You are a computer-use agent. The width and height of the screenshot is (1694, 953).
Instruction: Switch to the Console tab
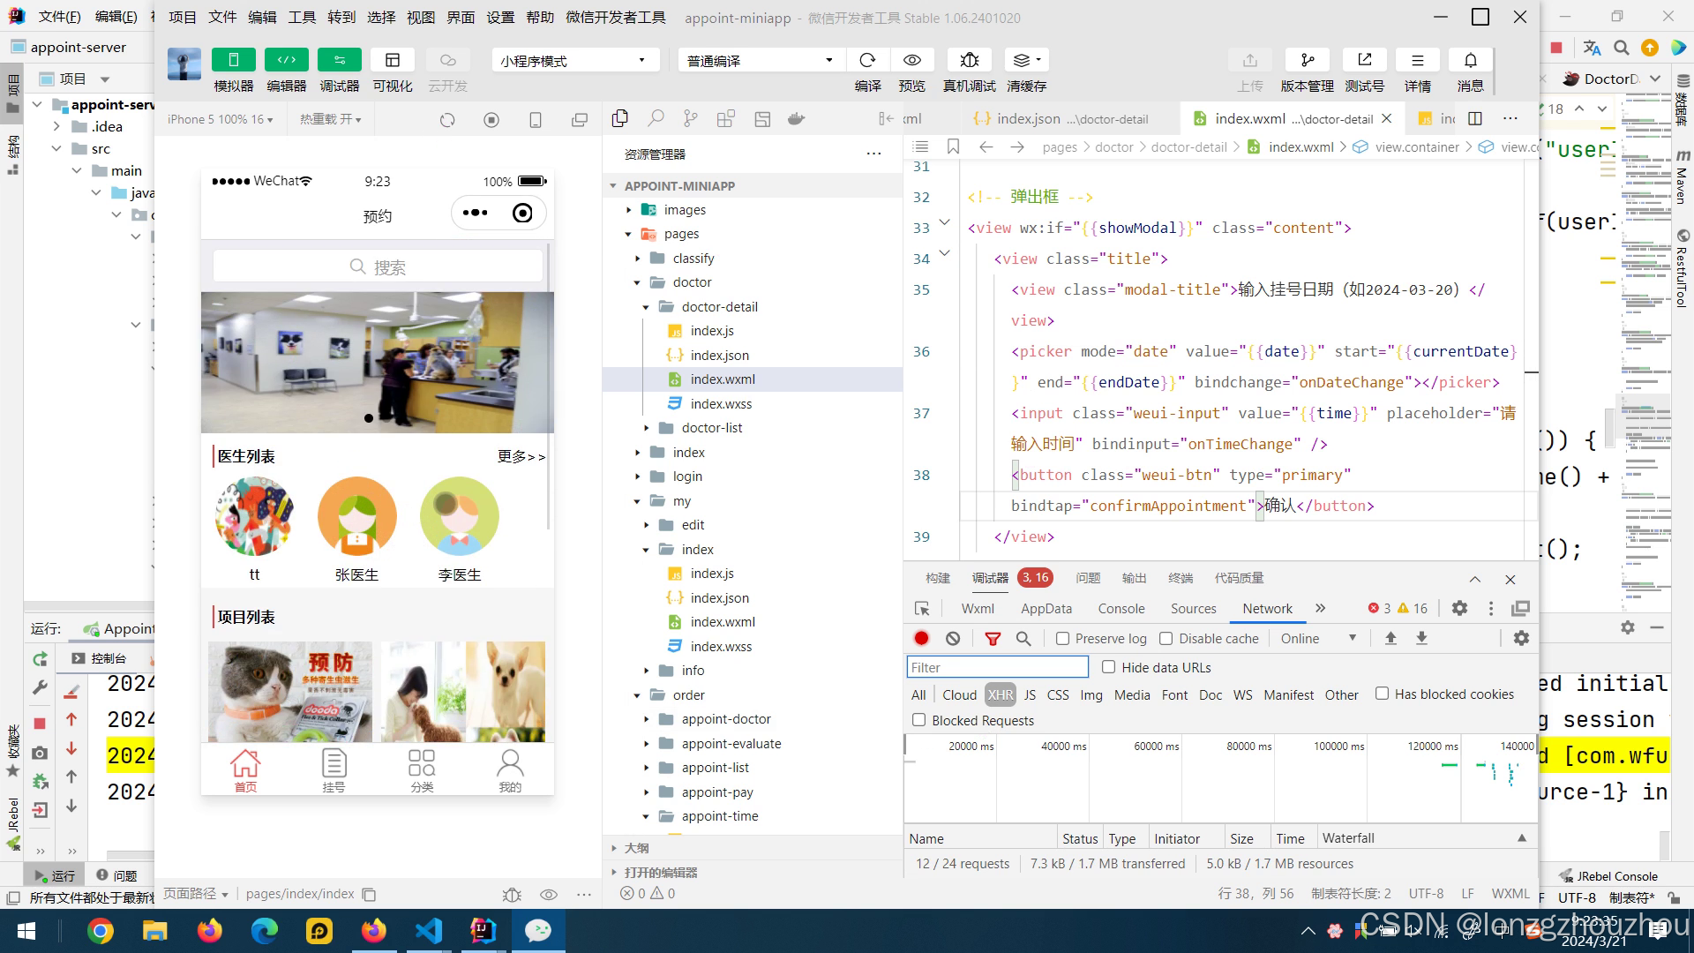click(1121, 608)
